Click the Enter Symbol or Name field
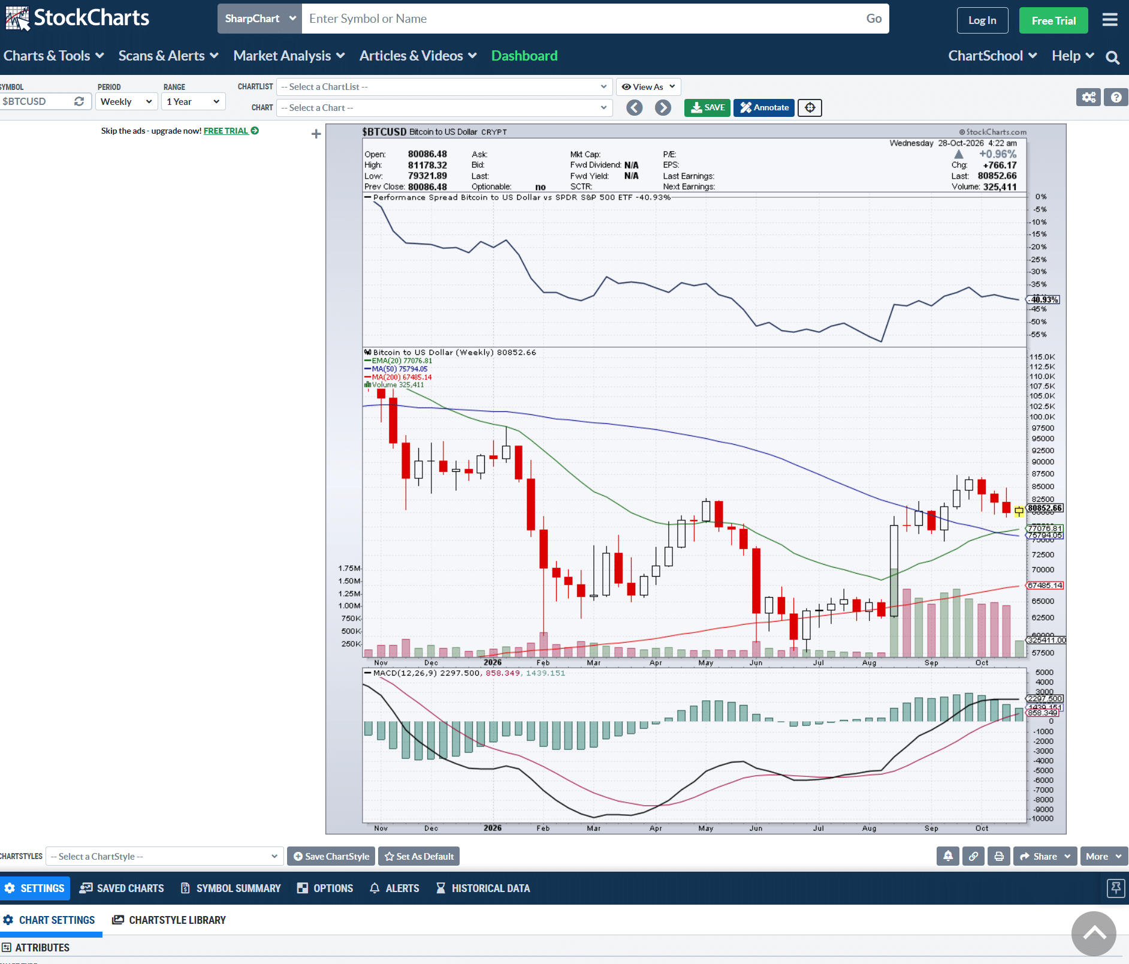 580,19
